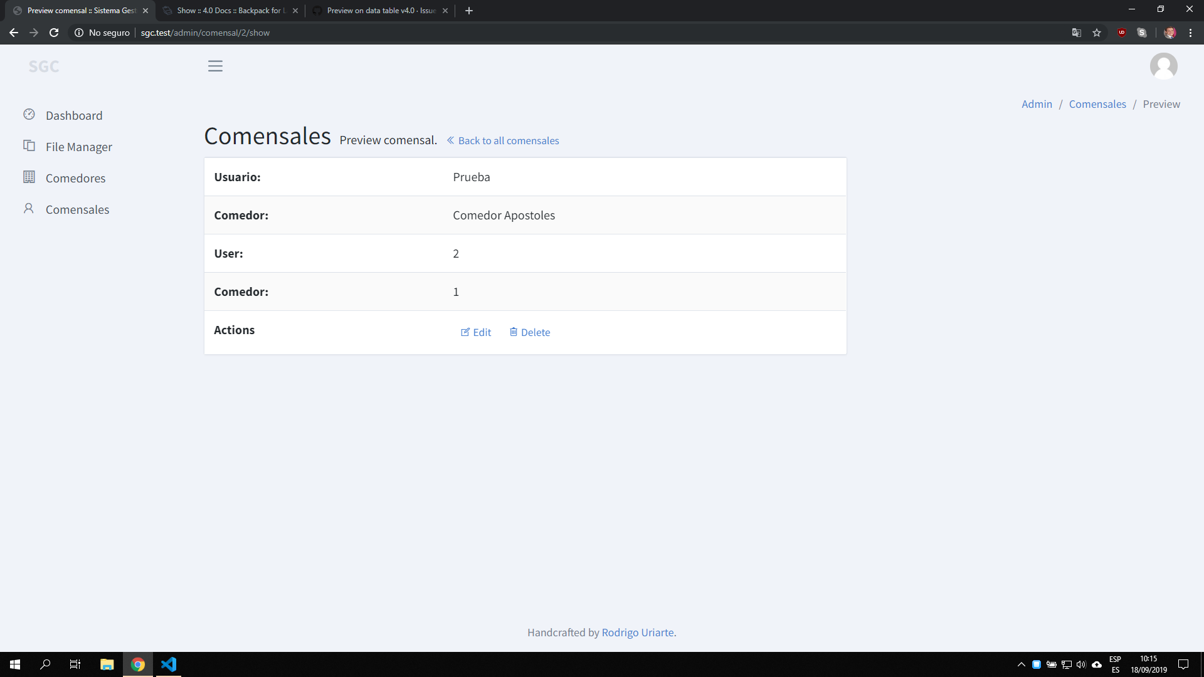Follow the Back to all comensales link
This screenshot has height=677, width=1204.
tap(509, 140)
